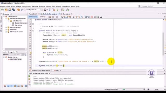Toggle Rectangular Selection in editor toolbar
Viewport: 166px width, 93px height.
tap(73, 17)
